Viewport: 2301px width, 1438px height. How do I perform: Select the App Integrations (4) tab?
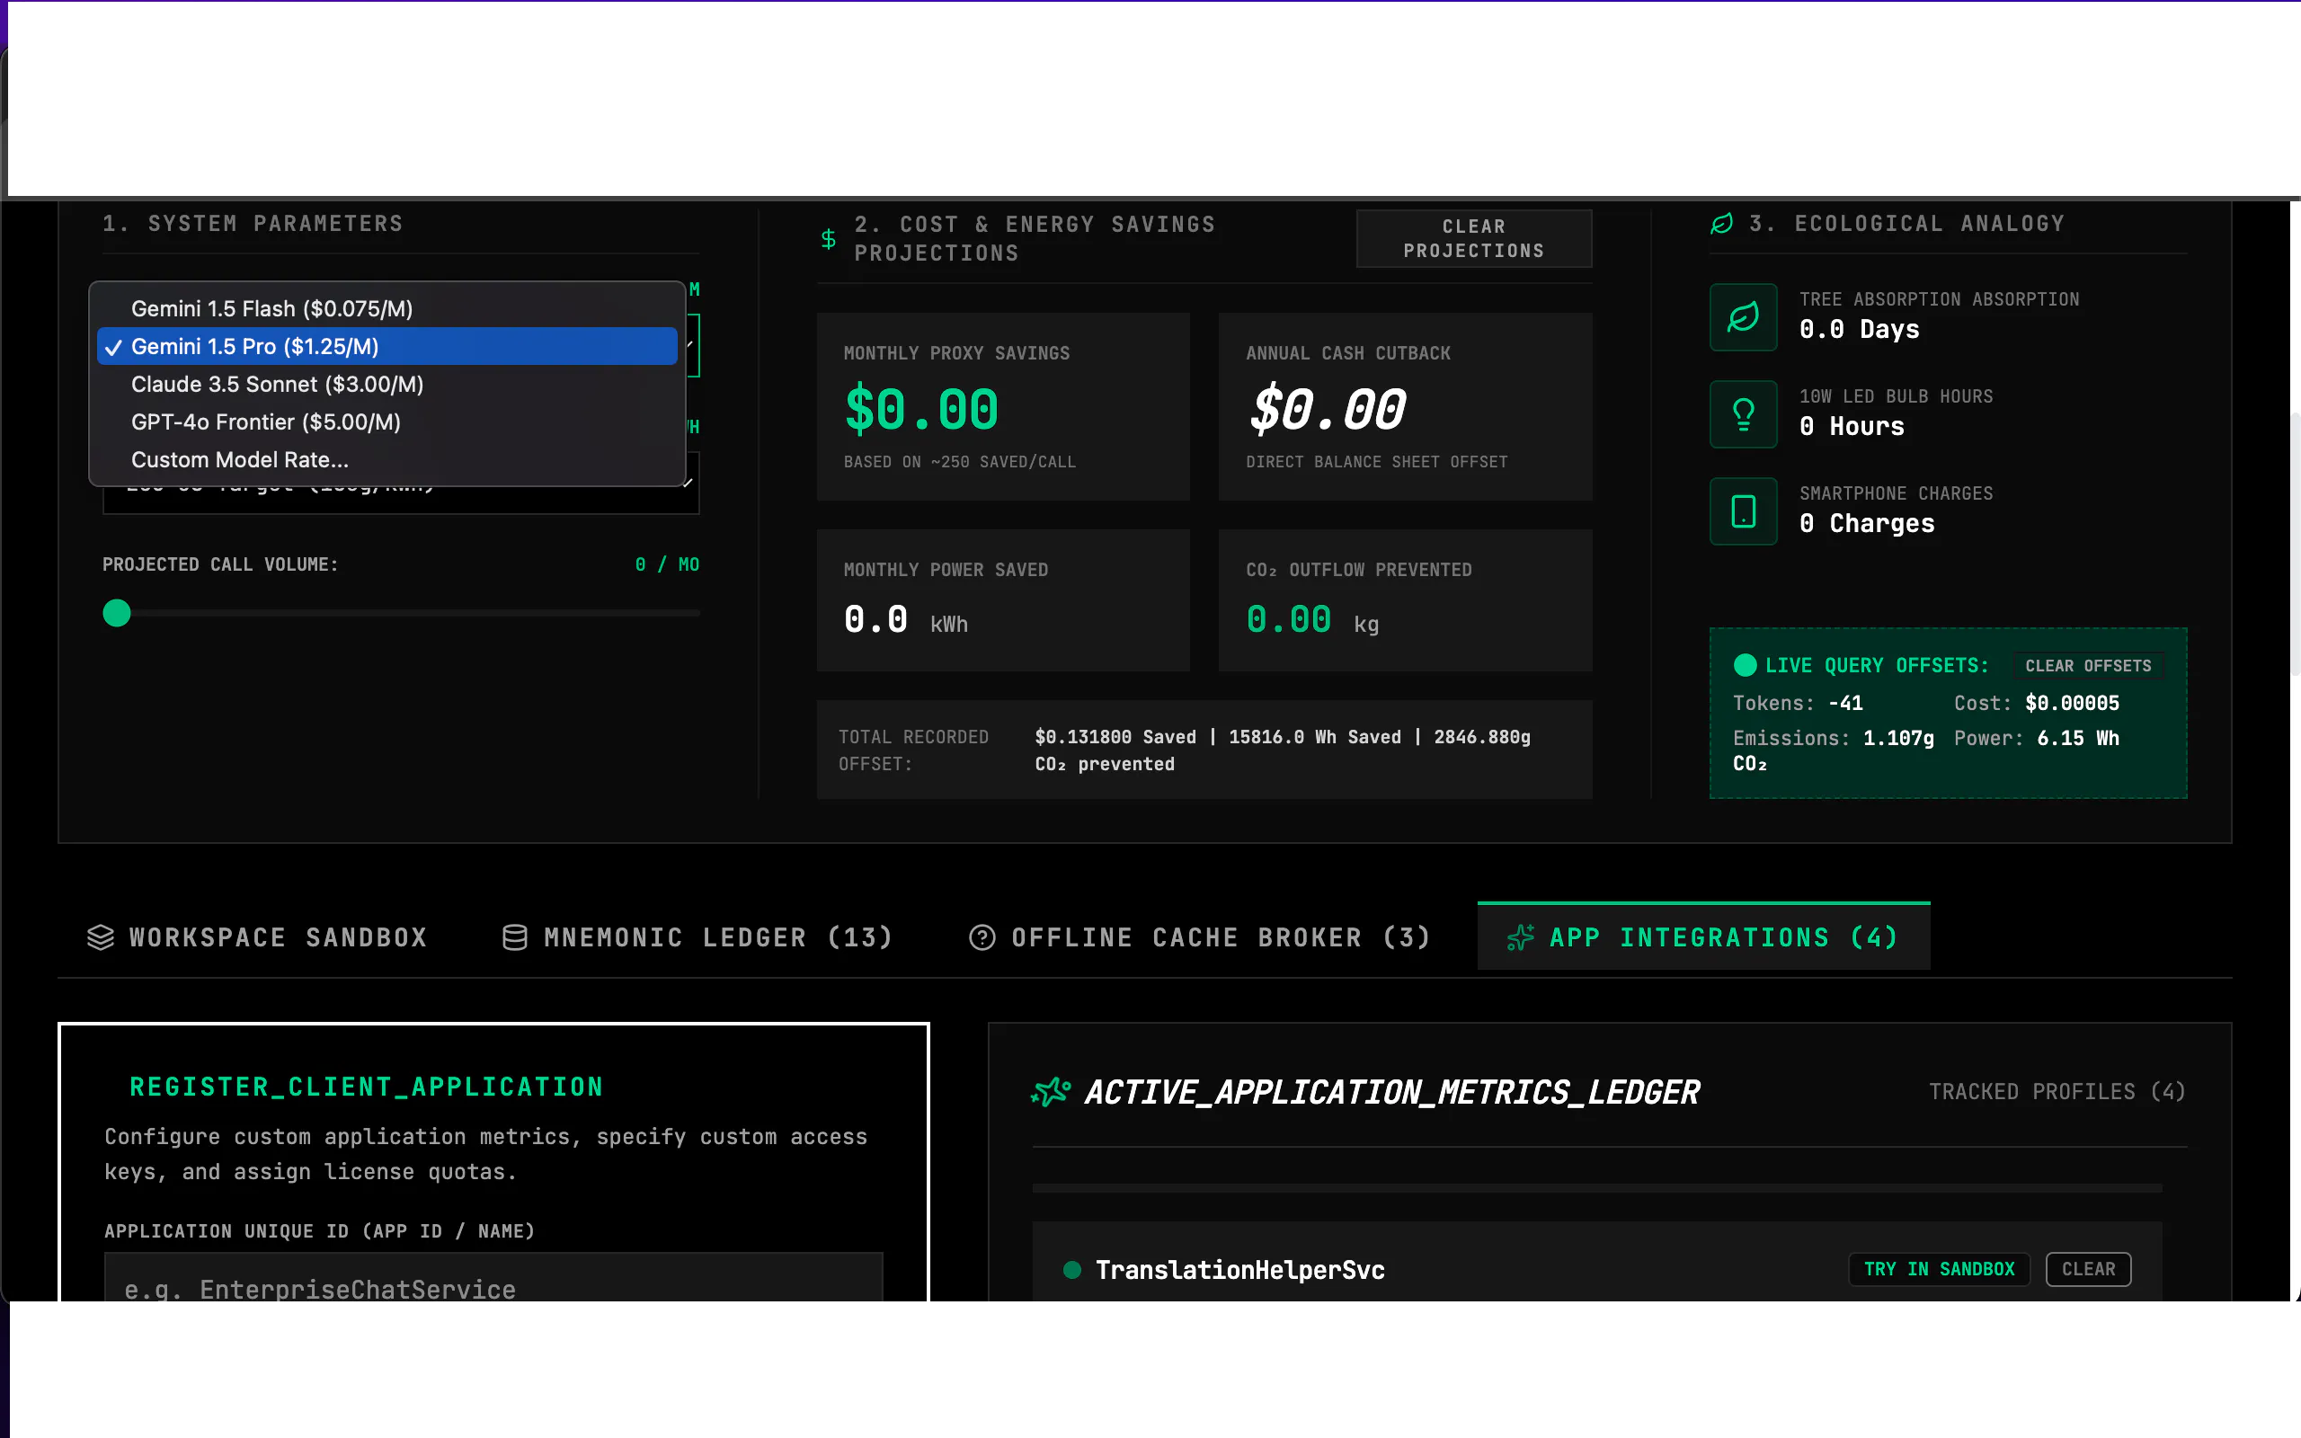1703,937
